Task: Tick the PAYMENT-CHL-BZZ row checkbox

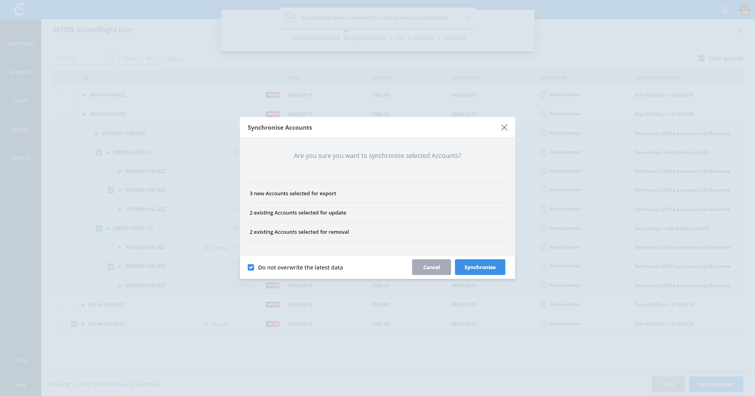Action: click(87, 134)
